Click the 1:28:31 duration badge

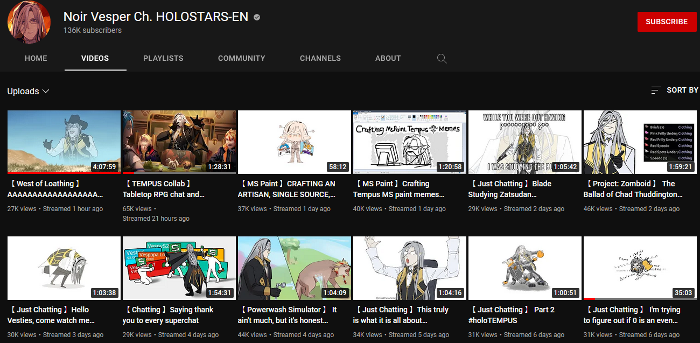coord(219,167)
